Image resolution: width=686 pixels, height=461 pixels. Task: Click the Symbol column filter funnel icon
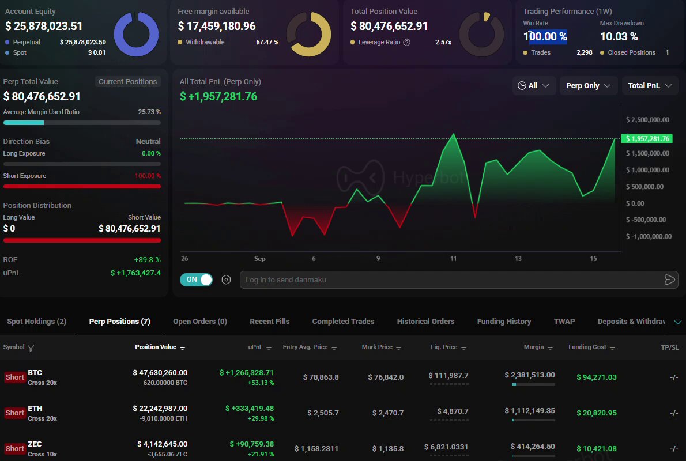(31, 347)
